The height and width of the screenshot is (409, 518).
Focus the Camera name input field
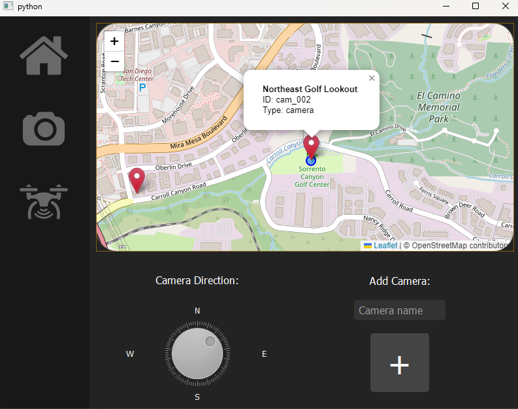[399, 310]
